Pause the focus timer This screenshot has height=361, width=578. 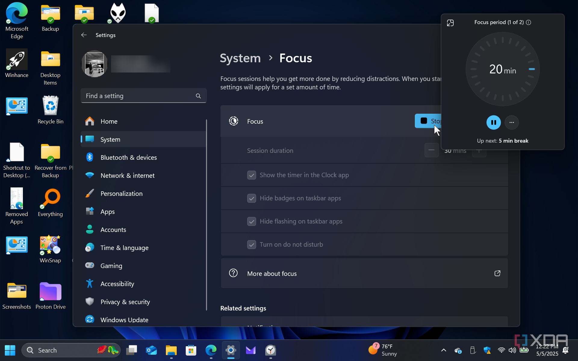[x=494, y=122]
